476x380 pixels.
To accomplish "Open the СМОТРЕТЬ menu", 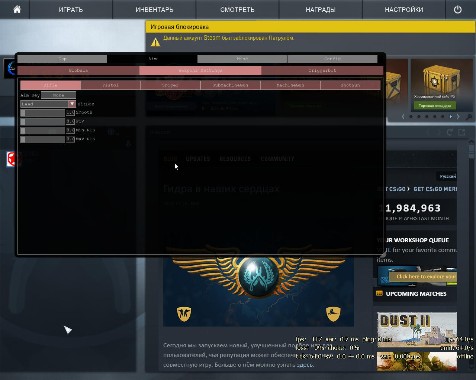I will [237, 10].
